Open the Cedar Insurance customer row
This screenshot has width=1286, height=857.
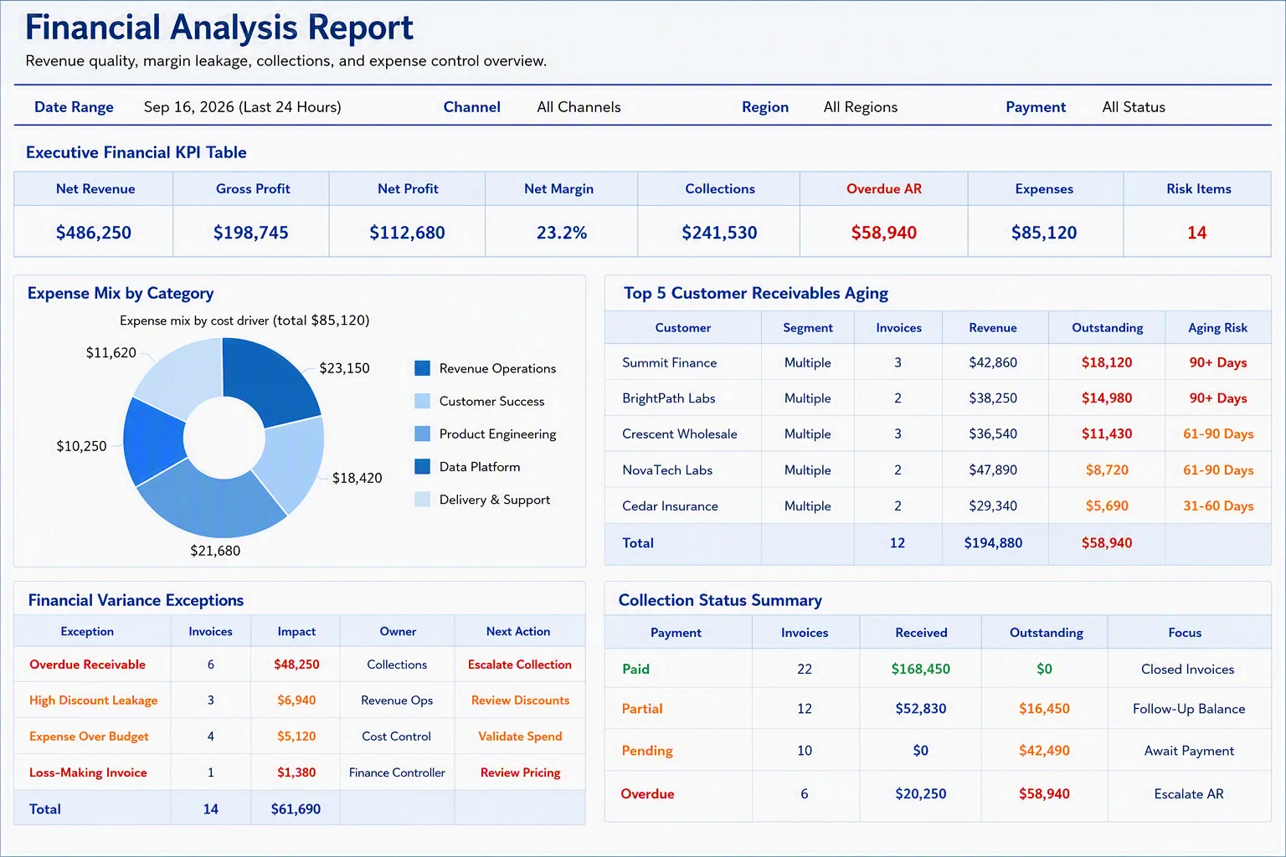point(938,505)
